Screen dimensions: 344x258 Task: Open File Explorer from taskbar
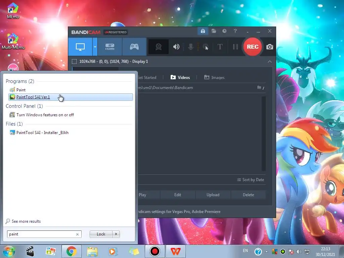tap(92, 251)
